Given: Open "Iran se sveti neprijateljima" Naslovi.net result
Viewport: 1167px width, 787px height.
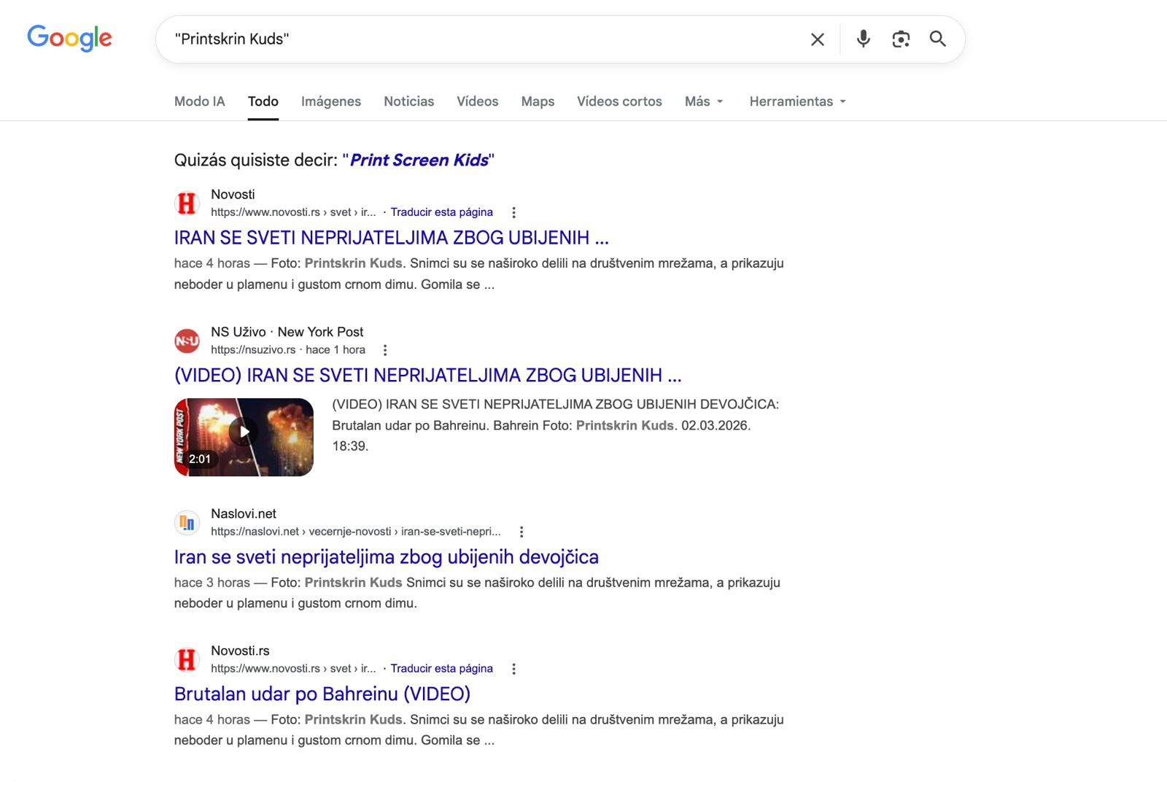Looking at the screenshot, I should tap(386, 557).
